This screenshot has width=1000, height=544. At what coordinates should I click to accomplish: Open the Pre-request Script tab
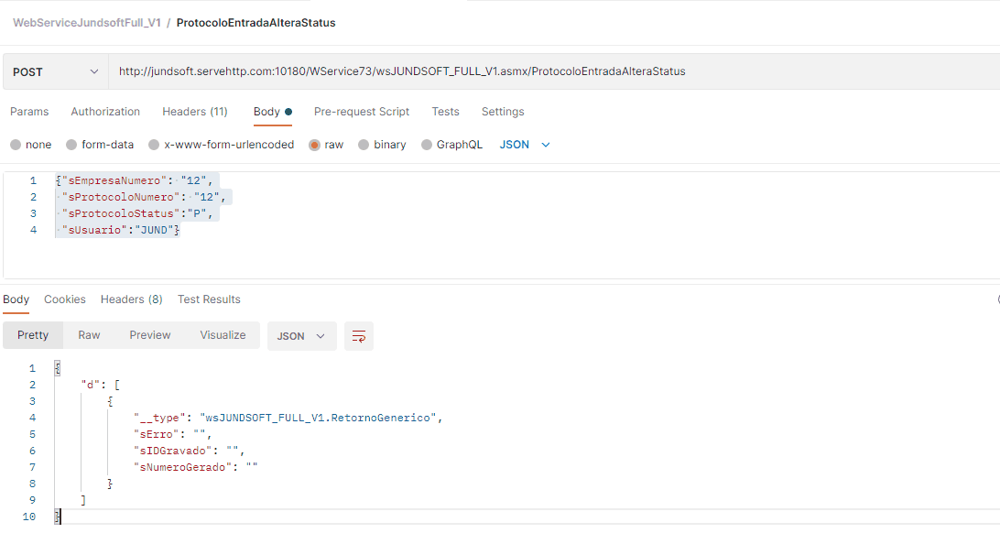[x=362, y=112]
